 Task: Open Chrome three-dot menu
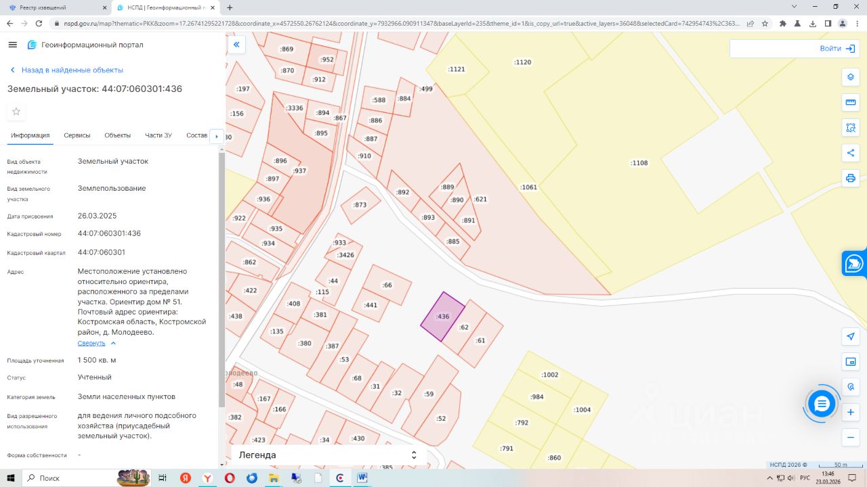point(857,23)
